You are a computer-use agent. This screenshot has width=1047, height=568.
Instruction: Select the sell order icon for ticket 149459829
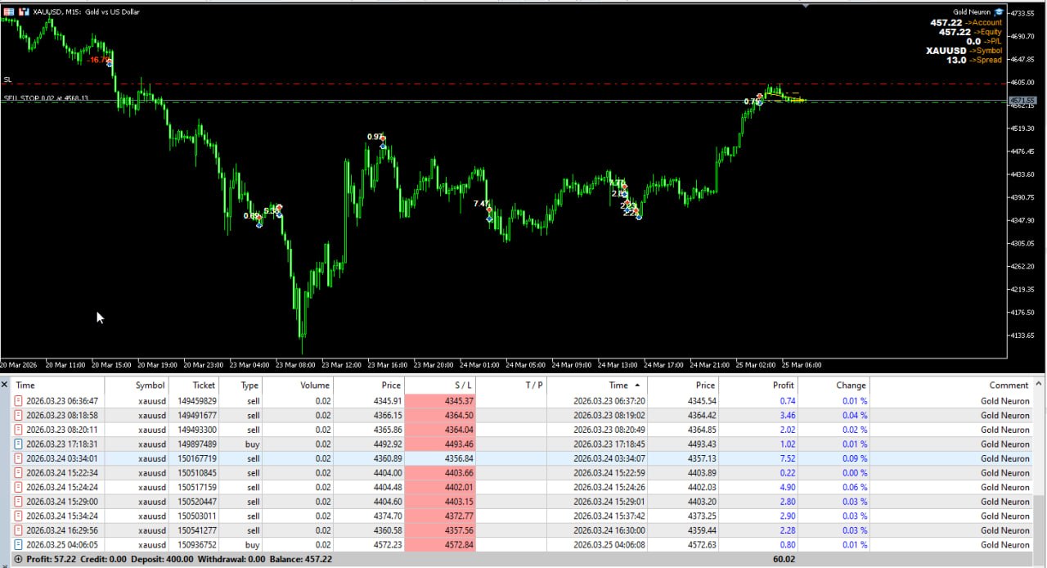(x=19, y=401)
